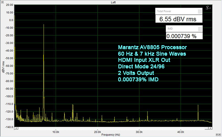Screen dimensions: 222x137
Task: Click the 'Frequency (Hz)' axis label
Action: point(111,135)
